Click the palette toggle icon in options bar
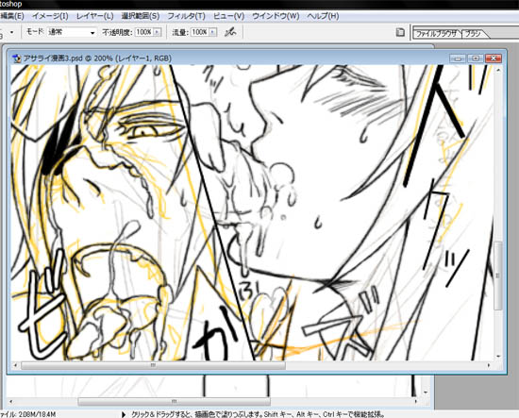 click(400, 32)
